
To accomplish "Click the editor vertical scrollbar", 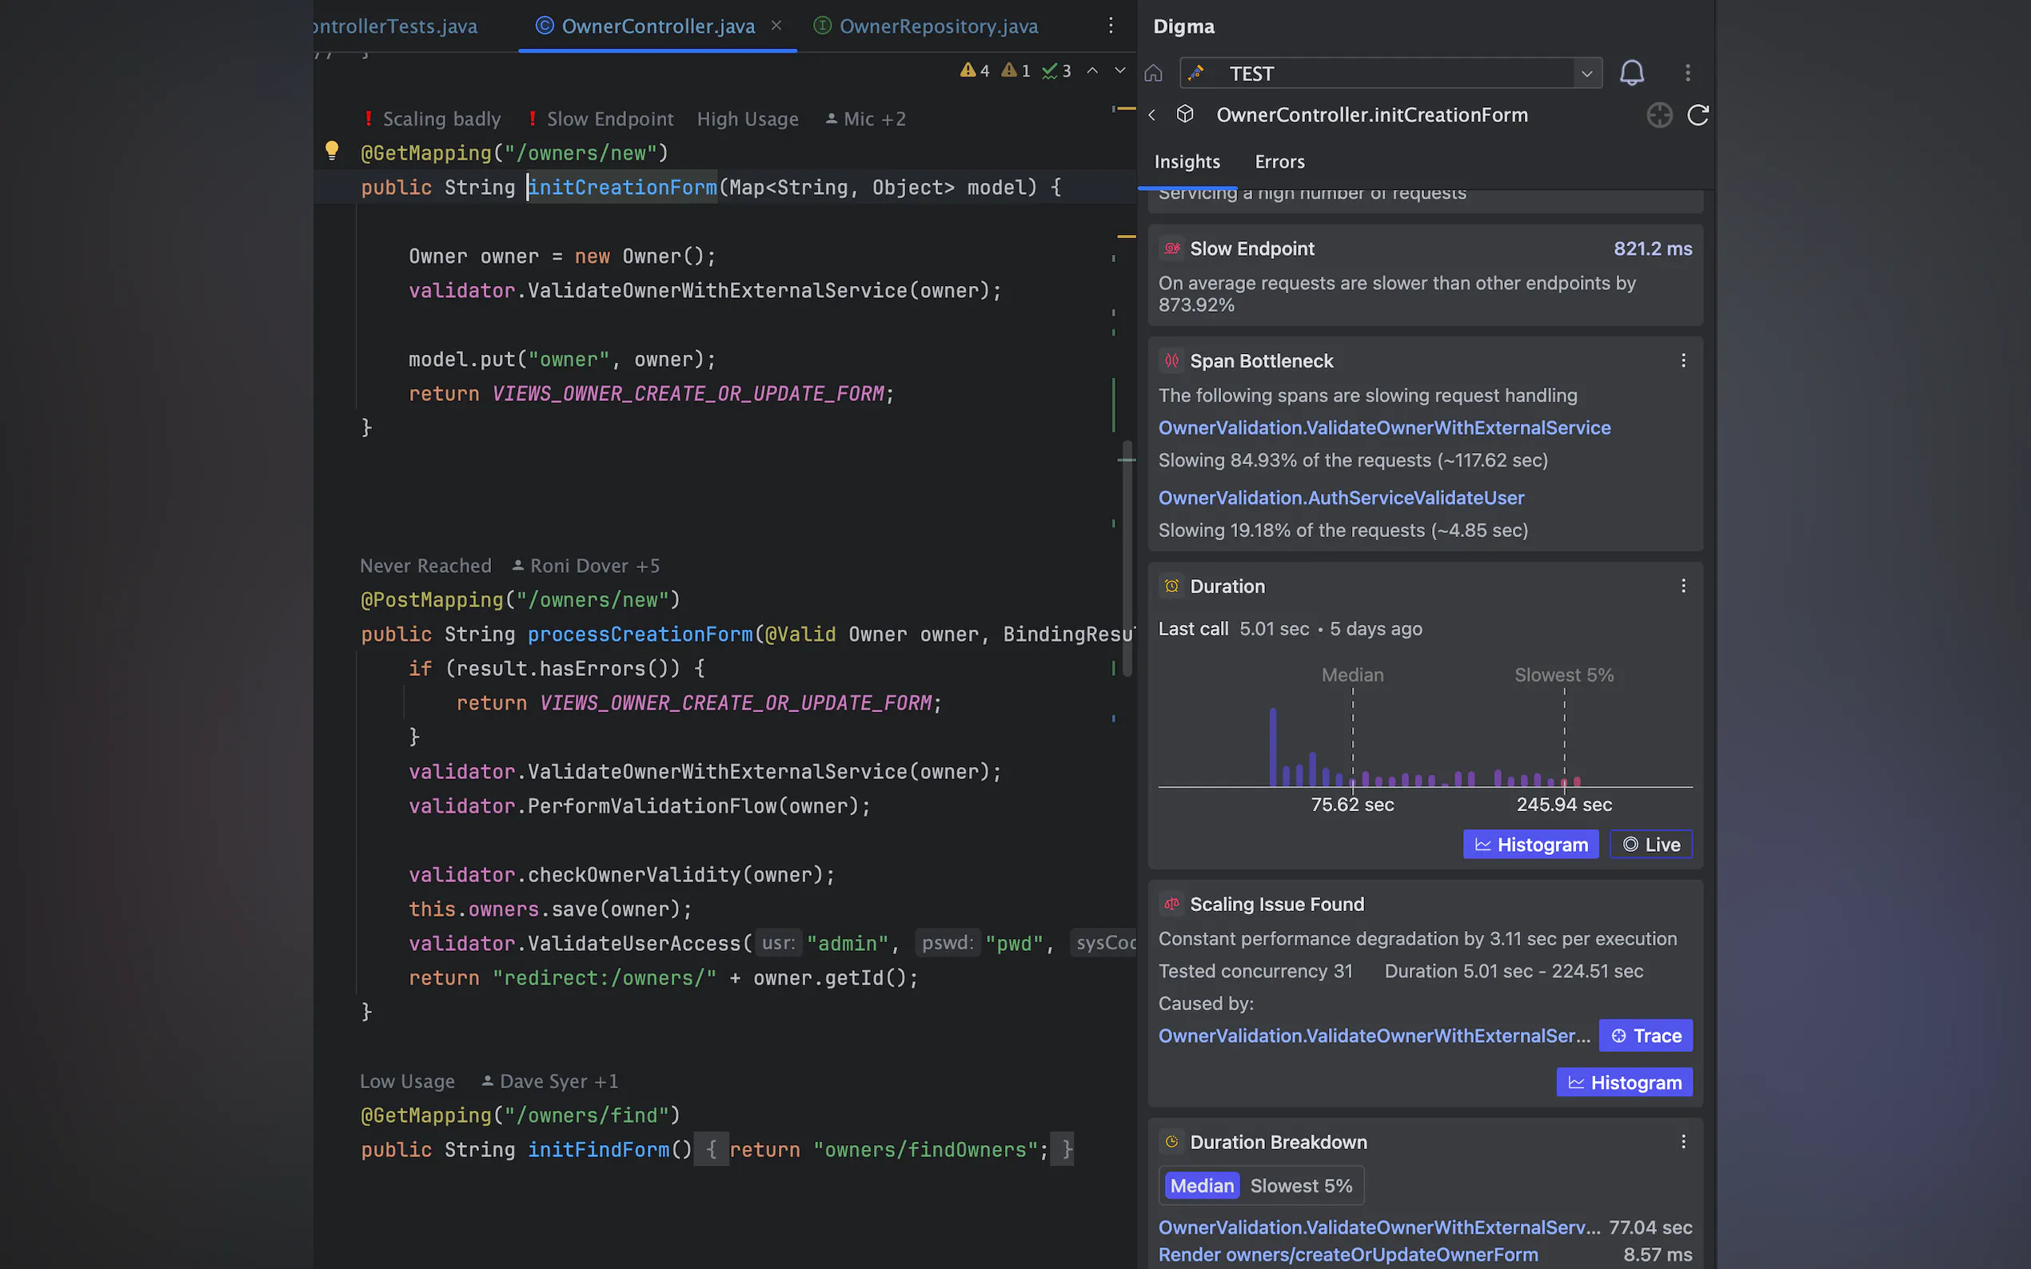I will pyautogui.click(x=1127, y=558).
